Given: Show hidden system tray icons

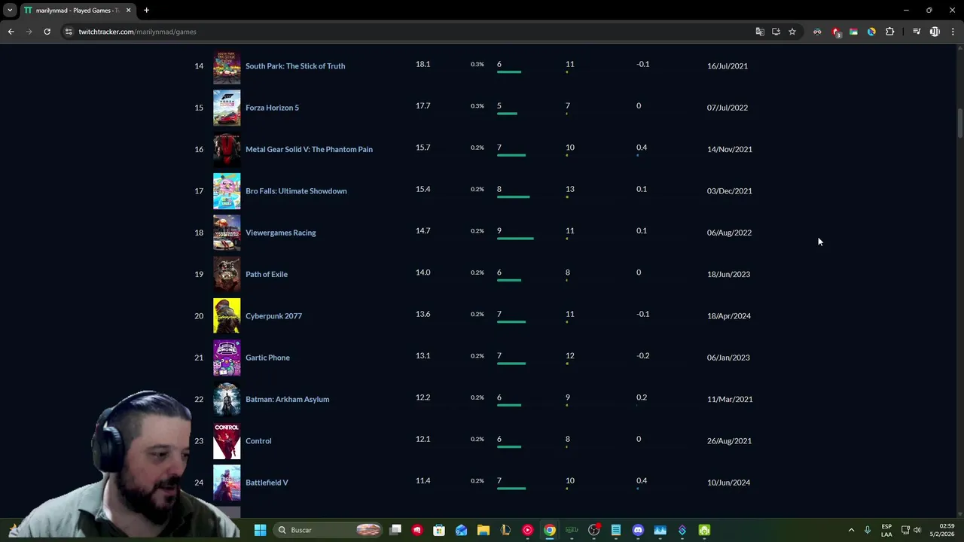Looking at the screenshot, I should (x=852, y=530).
